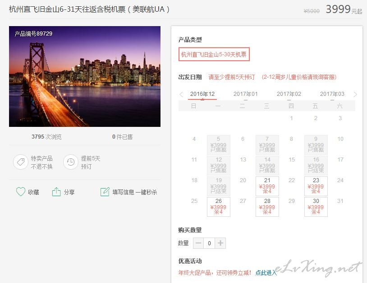Click the share upload icon

coord(56,192)
